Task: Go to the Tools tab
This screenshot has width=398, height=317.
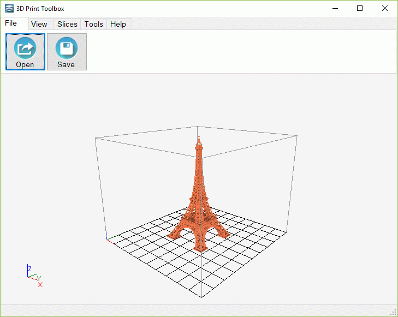Action: (94, 24)
